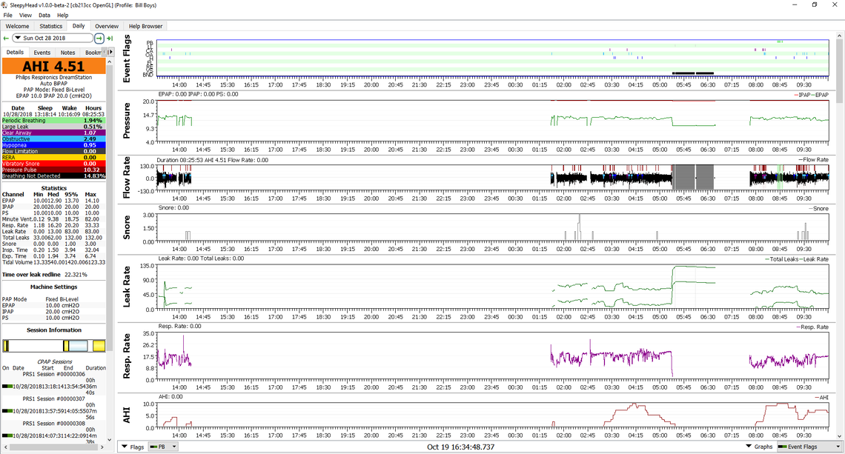Open the Help Browser tab
The image size is (845, 454).
[145, 26]
